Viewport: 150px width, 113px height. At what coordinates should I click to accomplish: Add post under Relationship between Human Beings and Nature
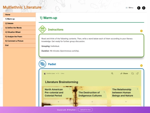126,102
